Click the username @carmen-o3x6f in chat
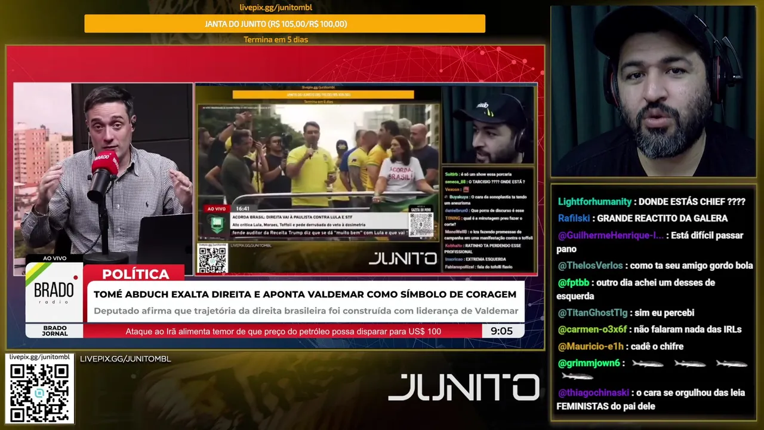Image resolution: width=764 pixels, height=430 pixels. coord(592,330)
